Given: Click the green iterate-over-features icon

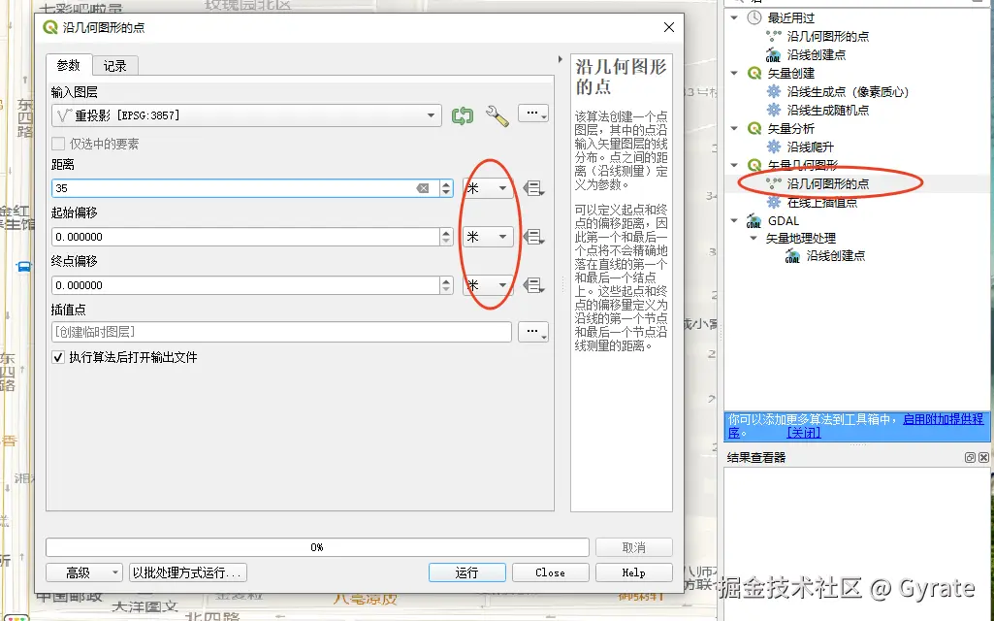Looking at the screenshot, I should point(463,114).
